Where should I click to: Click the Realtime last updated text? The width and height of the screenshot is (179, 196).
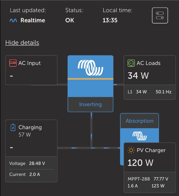click(33, 21)
